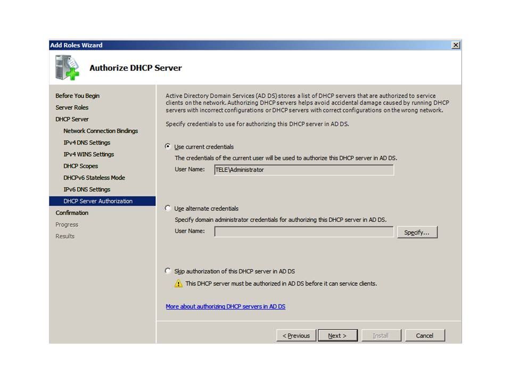Select the Confirmation step
This screenshot has height=383, width=511.
(x=72, y=213)
